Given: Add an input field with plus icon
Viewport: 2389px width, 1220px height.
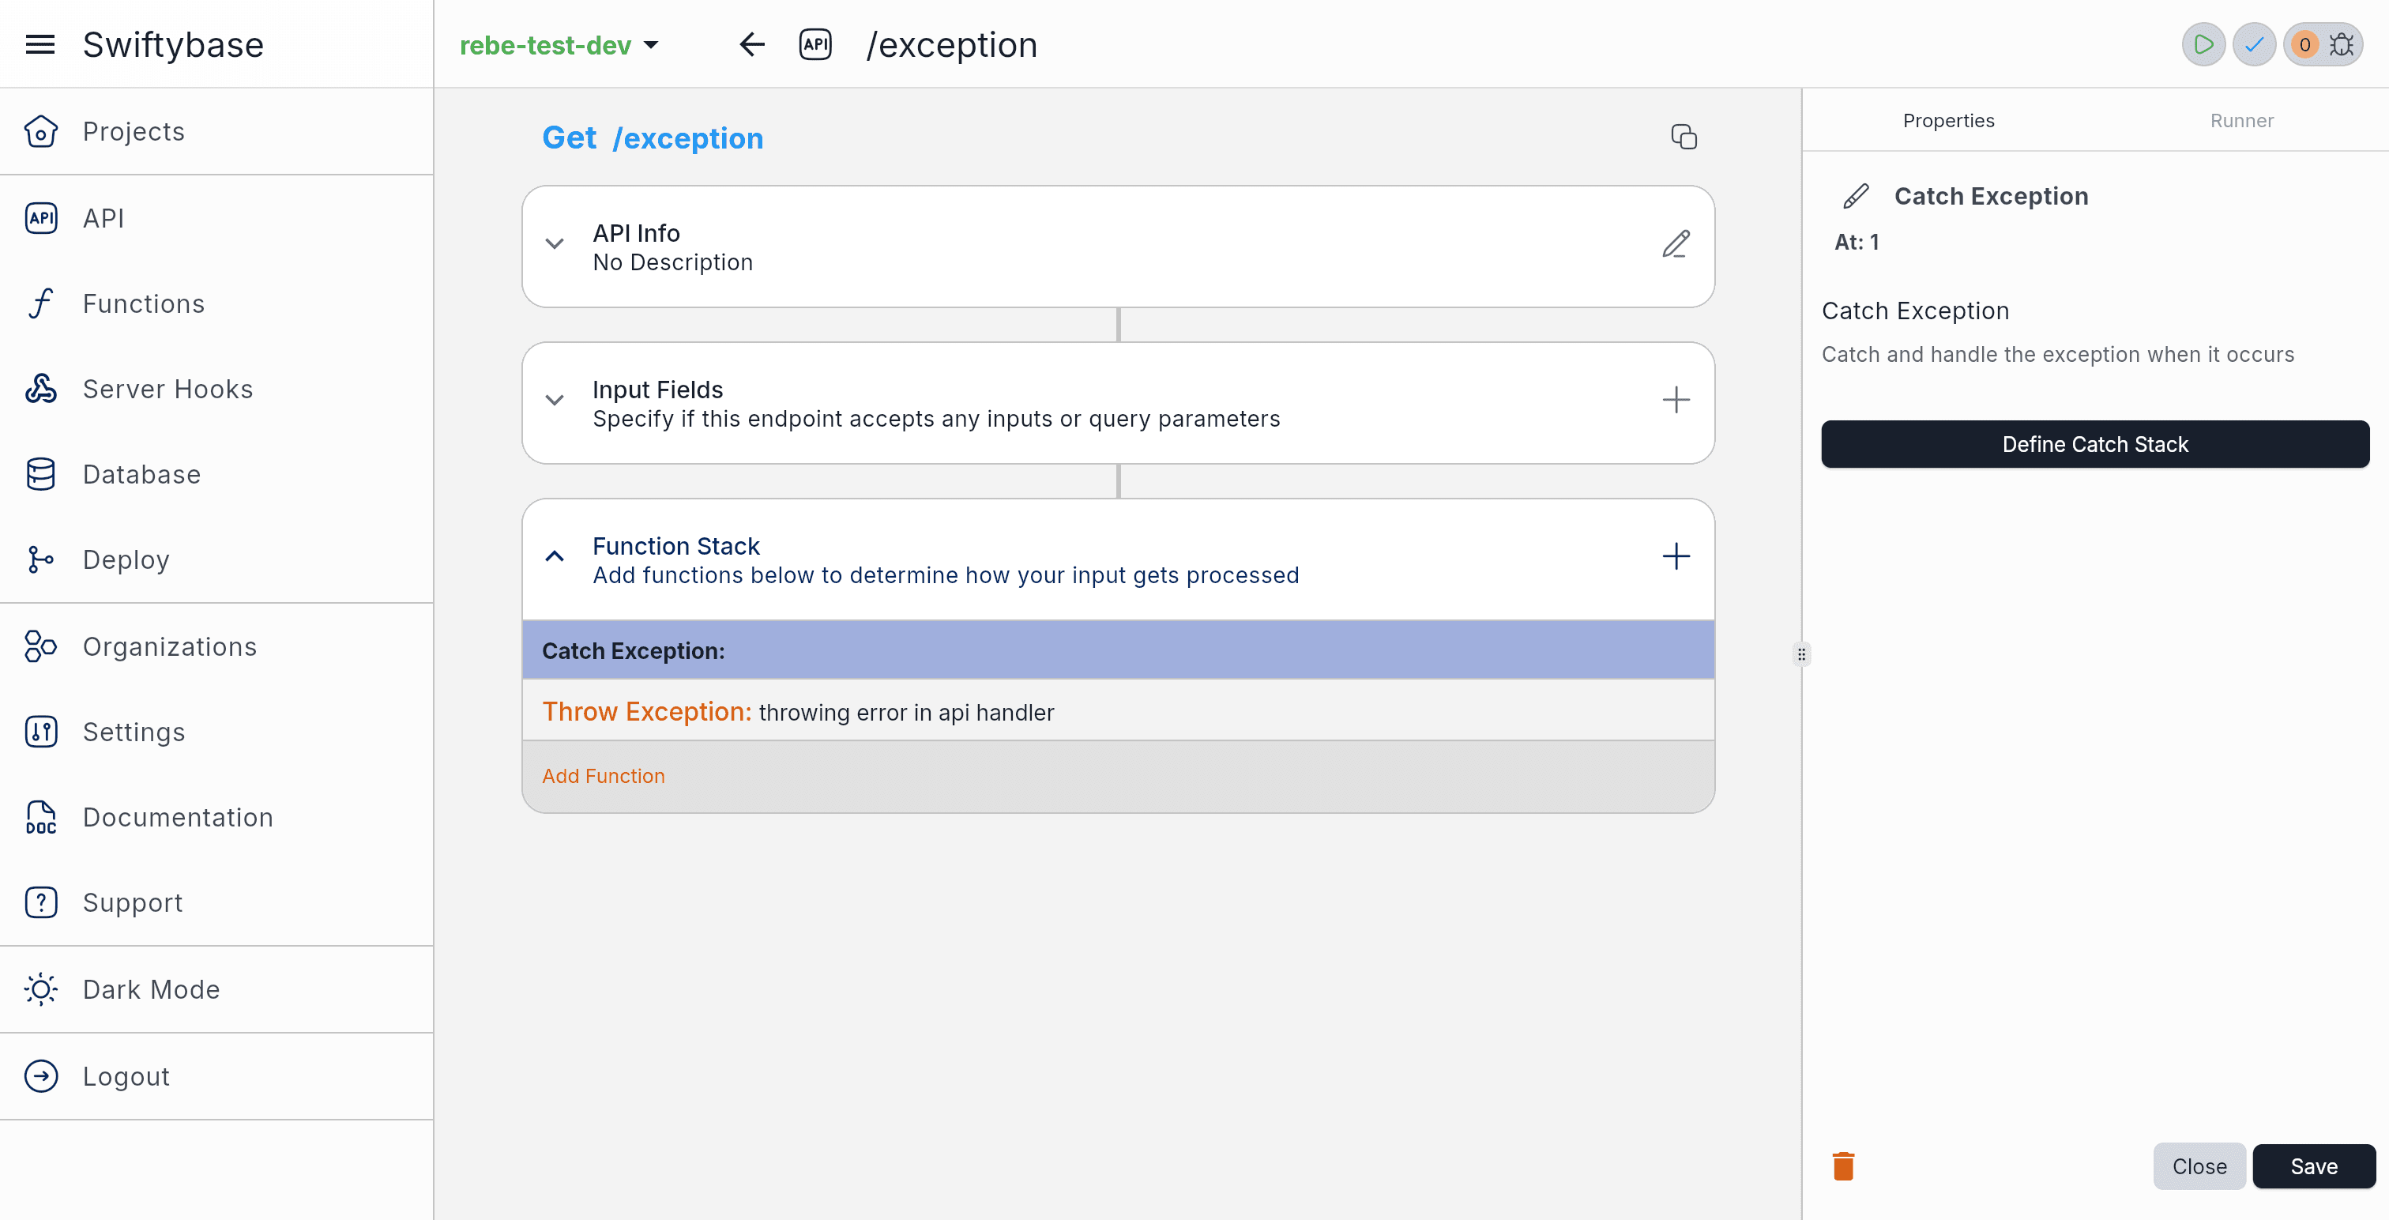Looking at the screenshot, I should 1676,401.
